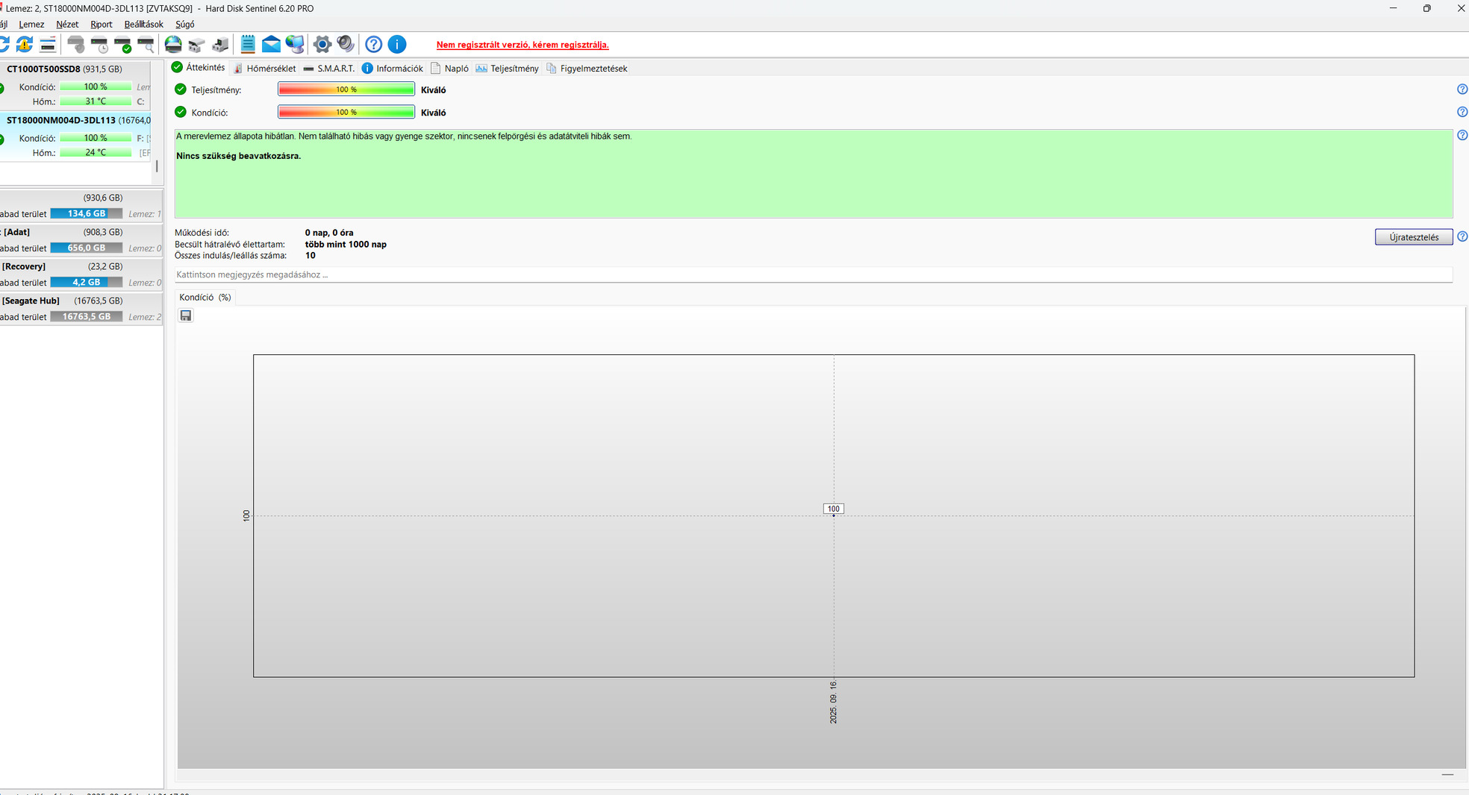Switch to the Hőmérséklet tab
The image size is (1469, 795).
264,69
